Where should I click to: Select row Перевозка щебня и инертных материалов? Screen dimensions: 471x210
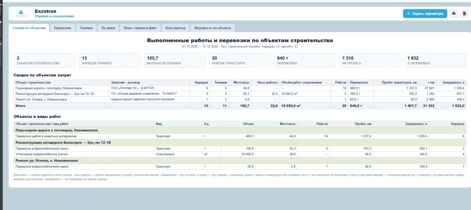pos(240,136)
